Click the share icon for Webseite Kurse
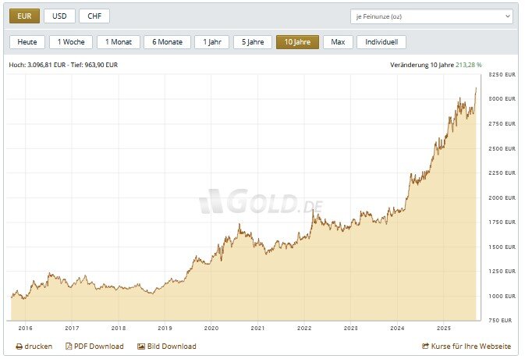525x359 pixels. click(x=425, y=347)
